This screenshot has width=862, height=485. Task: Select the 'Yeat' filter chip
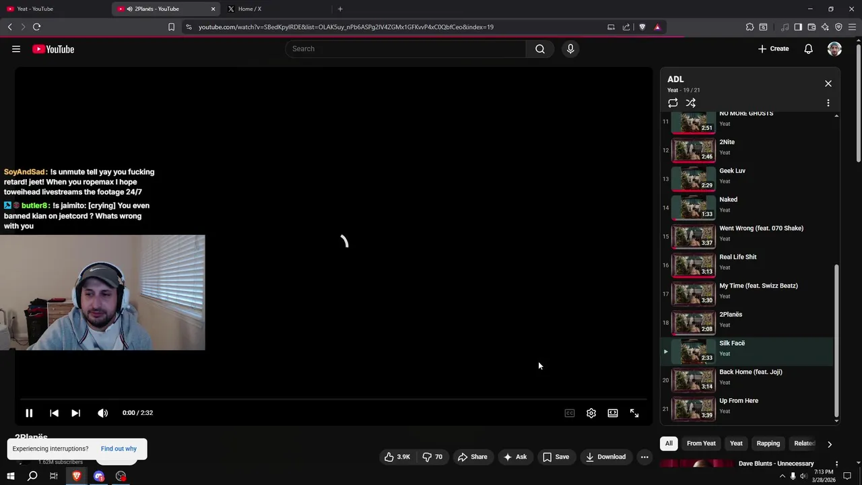(x=736, y=443)
